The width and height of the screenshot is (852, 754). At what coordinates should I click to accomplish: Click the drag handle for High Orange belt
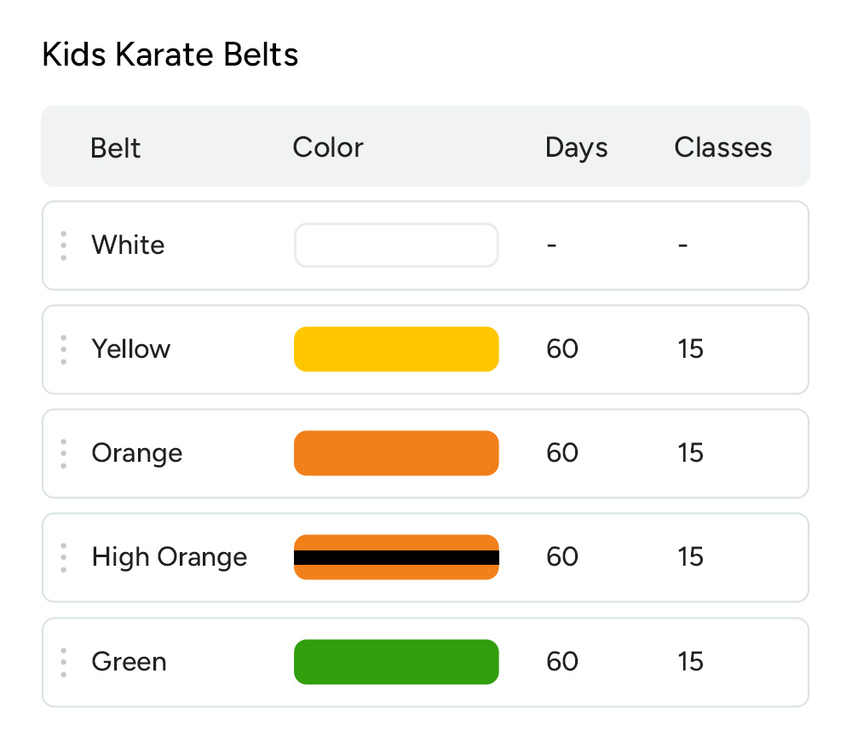tap(64, 557)
